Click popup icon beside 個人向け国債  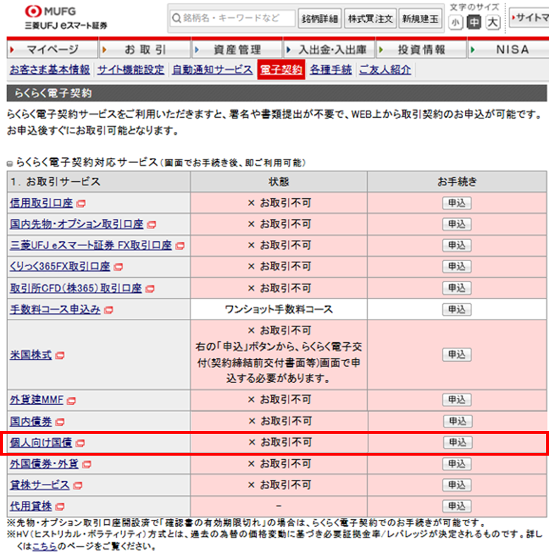click(80, 443)
